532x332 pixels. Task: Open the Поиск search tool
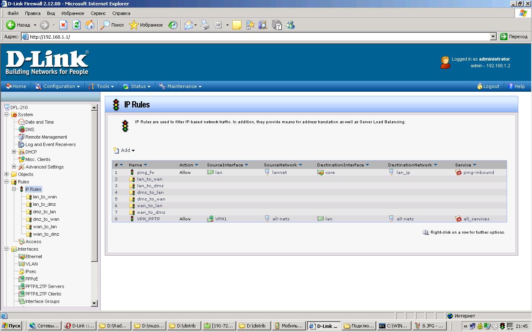pos(113,25)
